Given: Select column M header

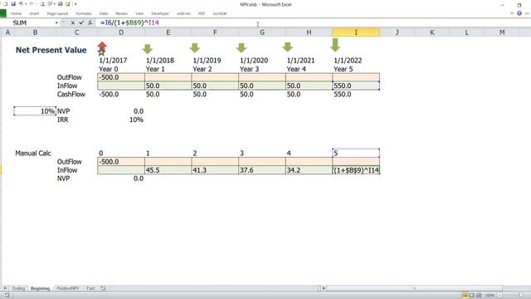Looking at the screenshot, I should [x=501, y=32].
